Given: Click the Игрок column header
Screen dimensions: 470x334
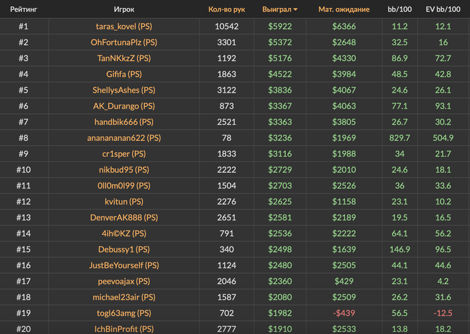Looking at the screenshot, I should point(124,10).
